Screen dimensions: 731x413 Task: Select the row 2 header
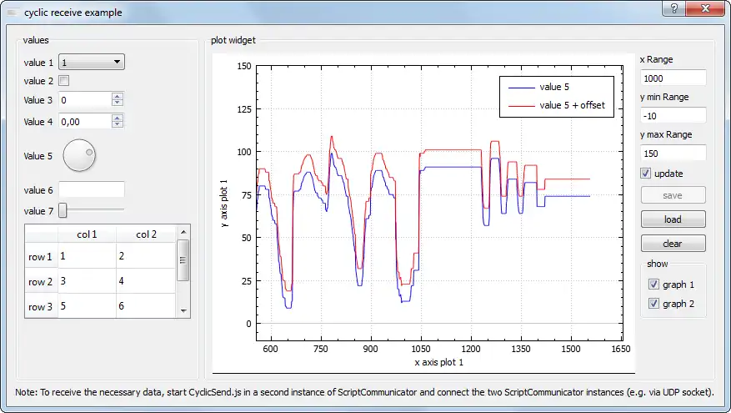point(41,281)
